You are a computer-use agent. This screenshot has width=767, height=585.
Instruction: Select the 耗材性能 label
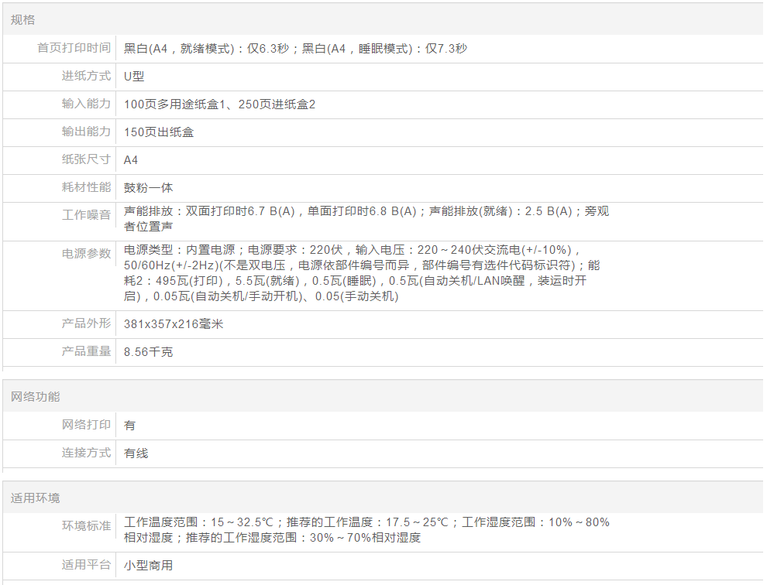coord(86,188)
